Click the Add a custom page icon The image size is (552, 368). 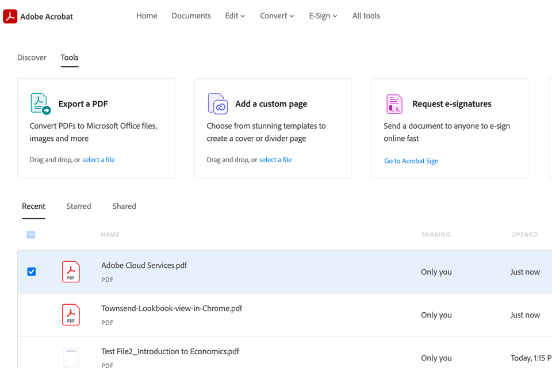click(x=218, y=104)
